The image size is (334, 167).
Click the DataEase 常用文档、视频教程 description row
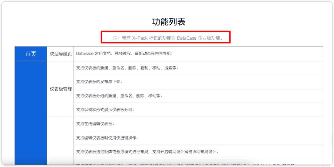coord(198,54)
